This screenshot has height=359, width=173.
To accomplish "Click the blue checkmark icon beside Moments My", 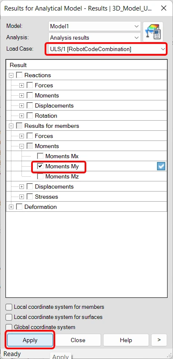I will point(161,167).
